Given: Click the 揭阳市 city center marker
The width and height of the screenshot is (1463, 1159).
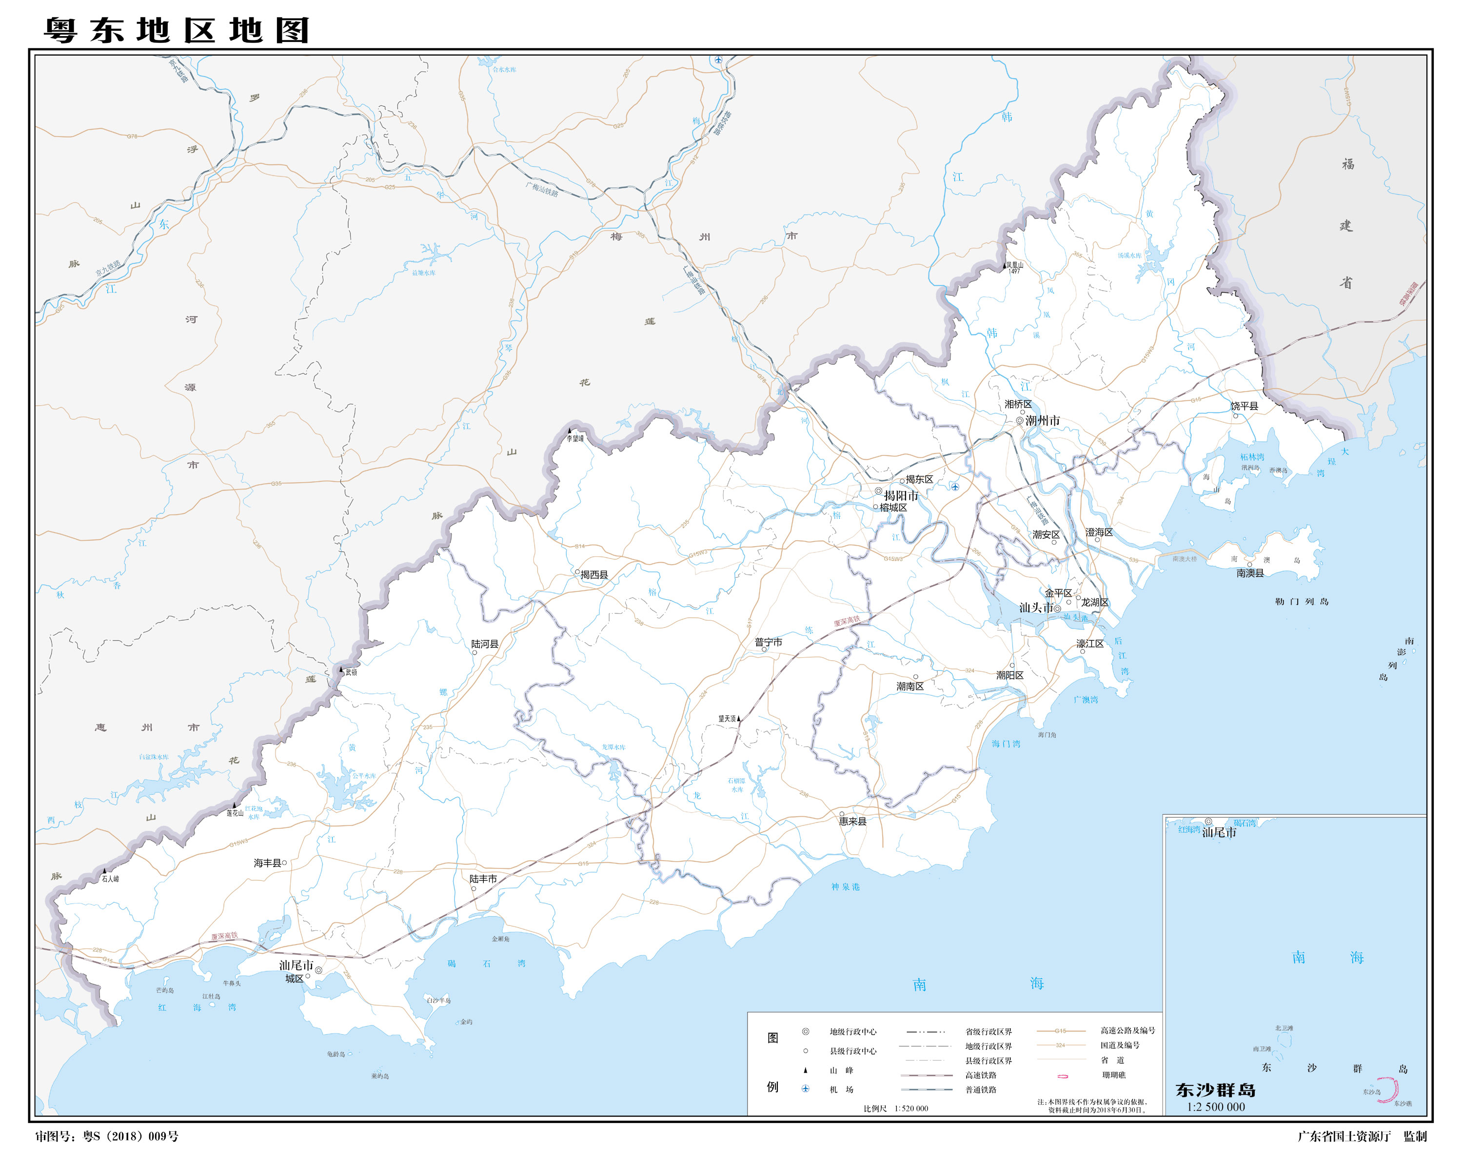Looking at the screenshot, I should [878, 491].
